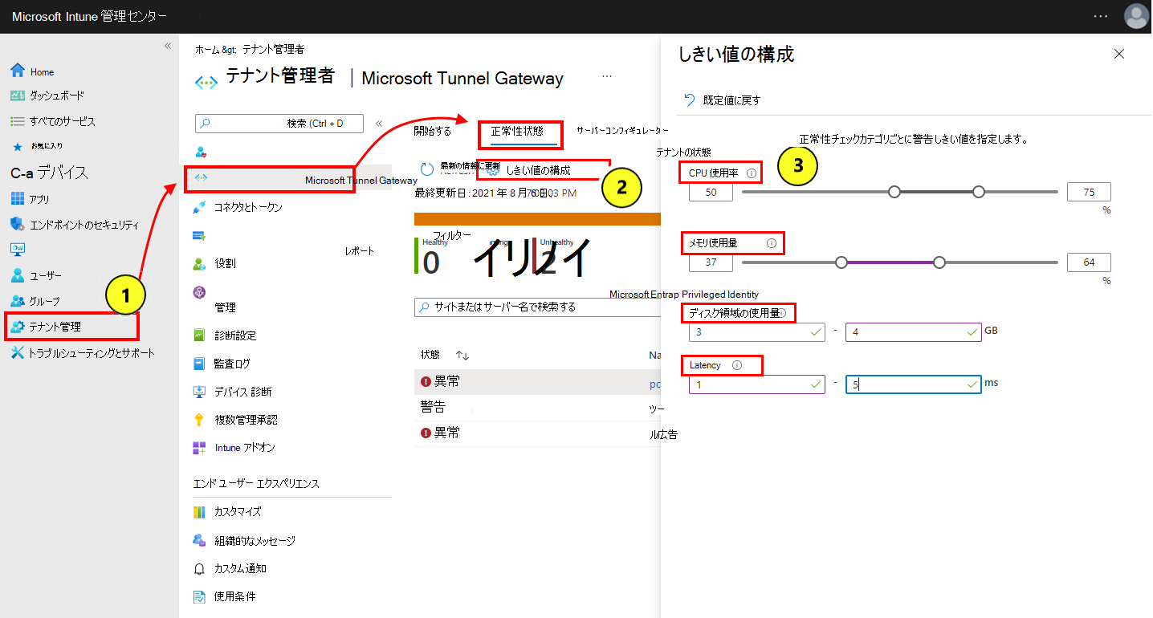Viewport: 1153px width, 618px height.
Task: Open the user account avatar menu
Action: tap(1136, 17)
